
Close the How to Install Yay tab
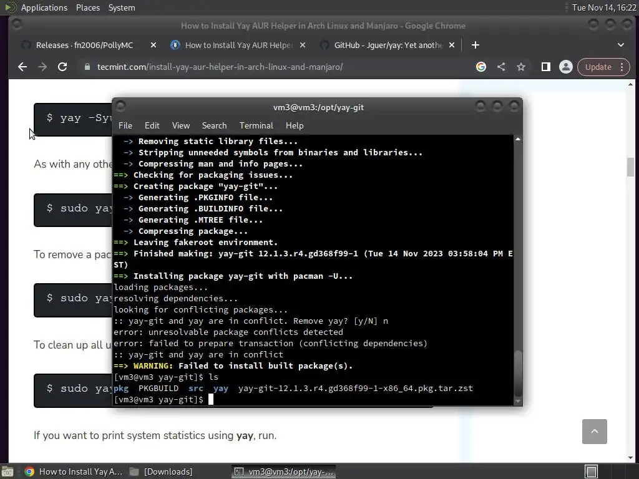coord(303,45)
